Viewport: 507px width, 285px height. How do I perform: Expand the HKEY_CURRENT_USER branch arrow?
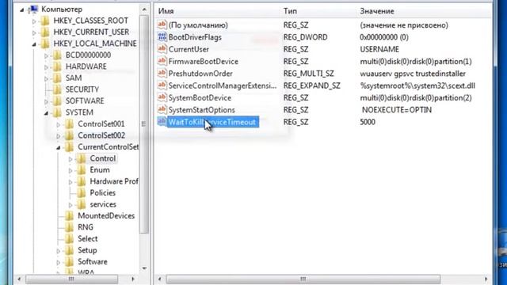34,32
